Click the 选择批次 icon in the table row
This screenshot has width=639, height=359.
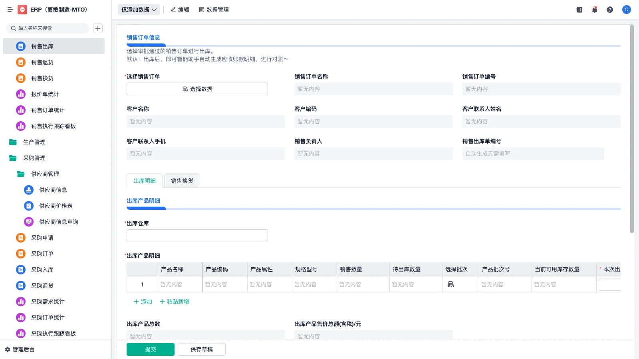pos(451,284)
